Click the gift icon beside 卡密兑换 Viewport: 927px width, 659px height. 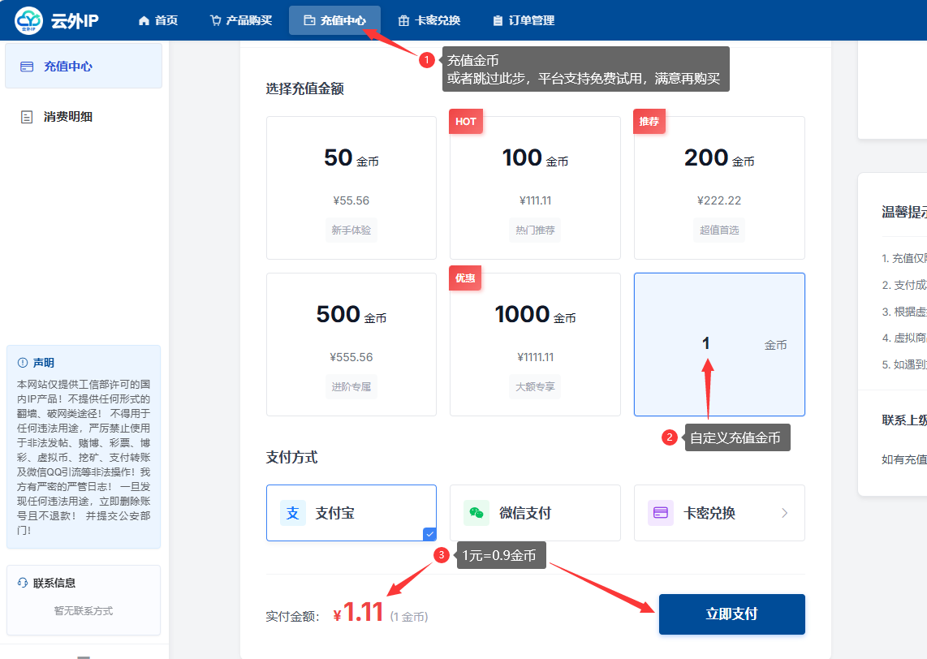(403, 20)
